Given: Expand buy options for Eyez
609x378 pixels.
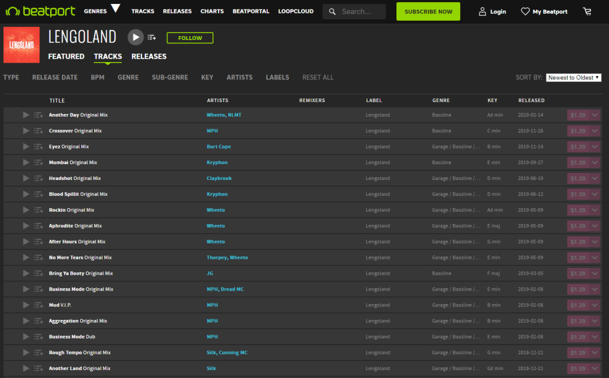Looking at the screenshot, I should click(595, 147).
